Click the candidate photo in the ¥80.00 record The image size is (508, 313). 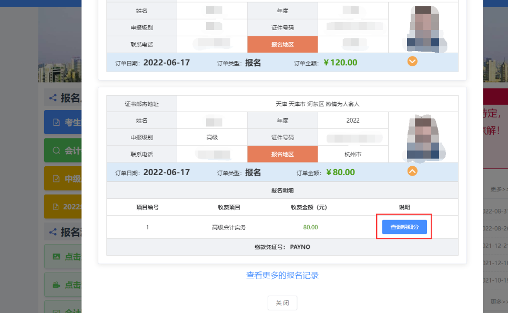423,137
